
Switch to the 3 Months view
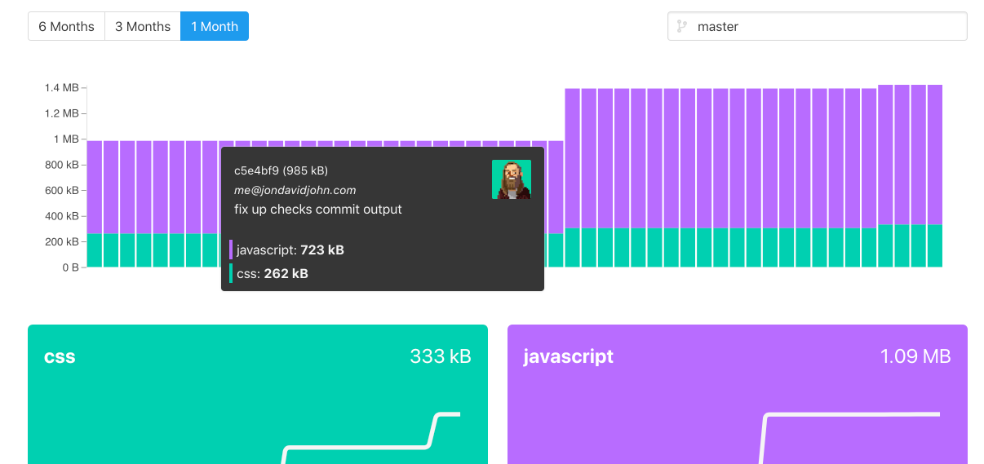(143, 26)
